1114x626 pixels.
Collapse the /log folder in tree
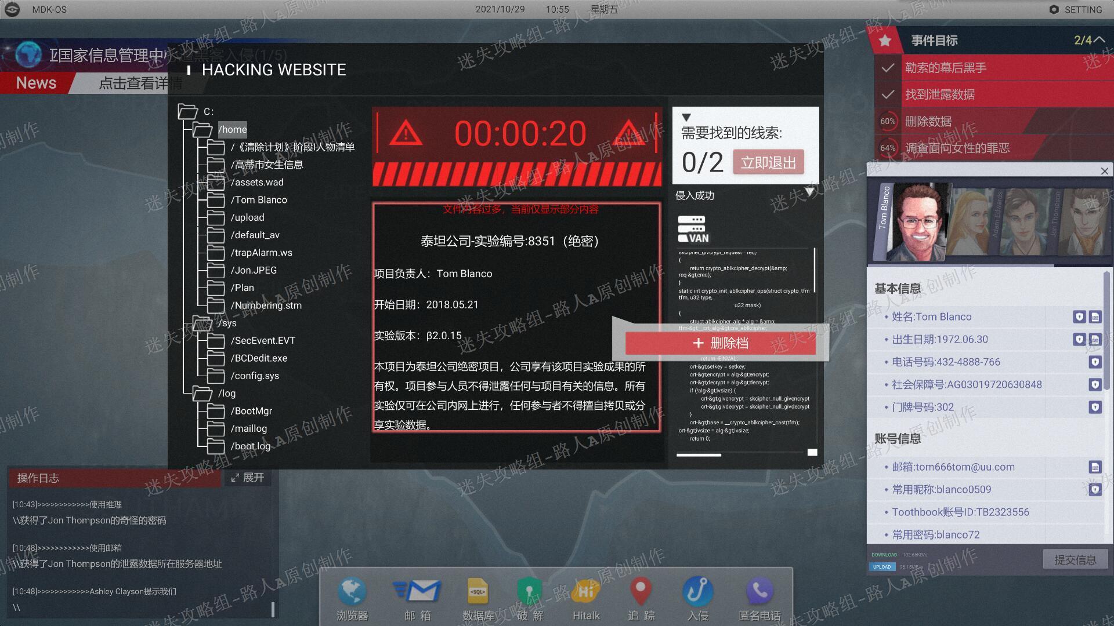pyautogui.click(x=202, y=394)
